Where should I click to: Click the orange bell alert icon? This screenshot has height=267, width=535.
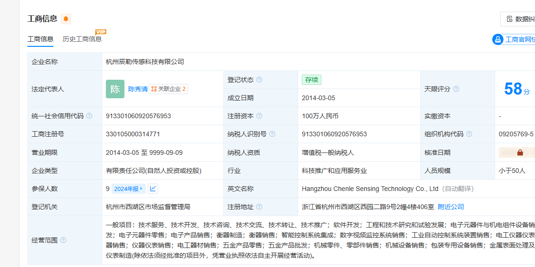tap(66, 19)
